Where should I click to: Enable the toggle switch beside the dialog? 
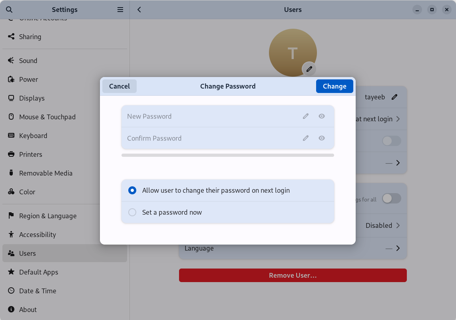tap(391, 141)
